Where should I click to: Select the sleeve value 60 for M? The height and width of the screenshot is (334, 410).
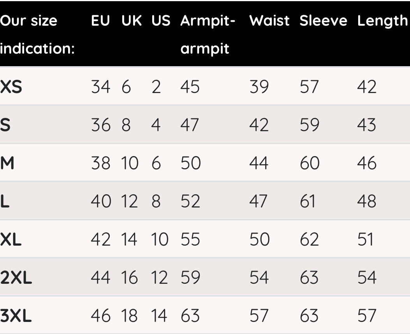[310, 163]
